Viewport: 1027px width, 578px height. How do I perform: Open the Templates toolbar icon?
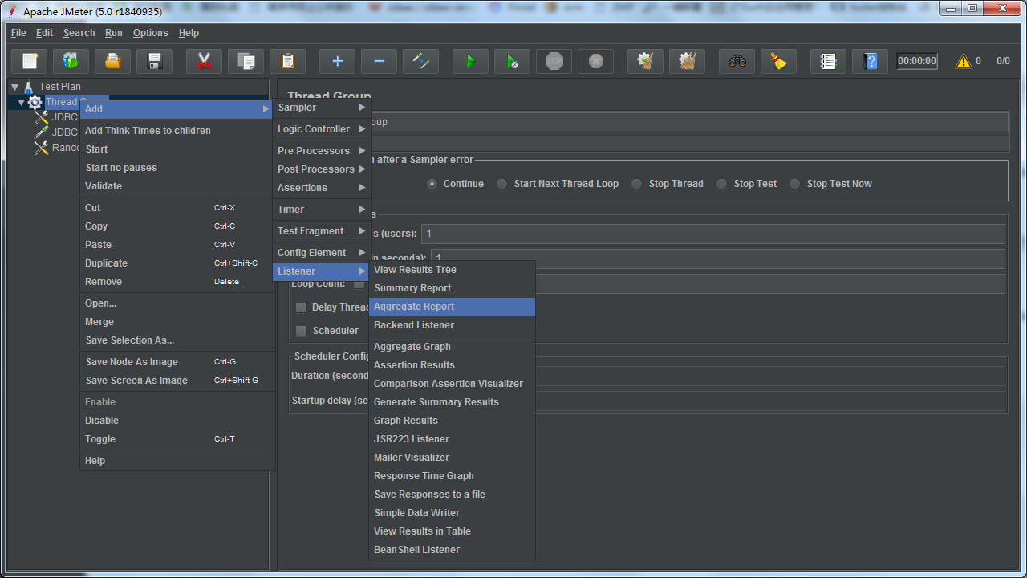[71, 61]
